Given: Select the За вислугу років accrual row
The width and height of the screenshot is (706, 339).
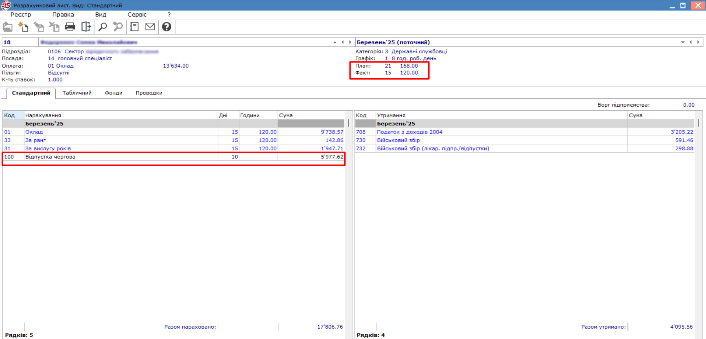Looking at the screenshot, I should (x=173, y=149).
